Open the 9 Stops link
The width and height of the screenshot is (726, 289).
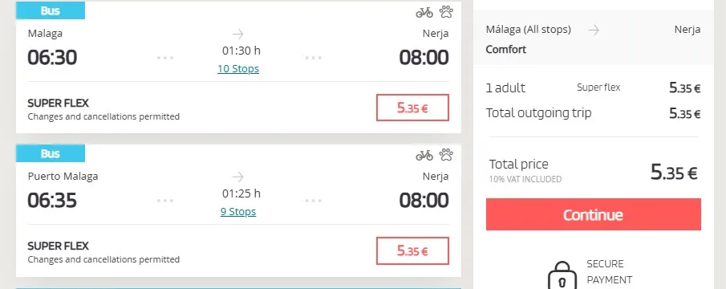coord(238,212)
